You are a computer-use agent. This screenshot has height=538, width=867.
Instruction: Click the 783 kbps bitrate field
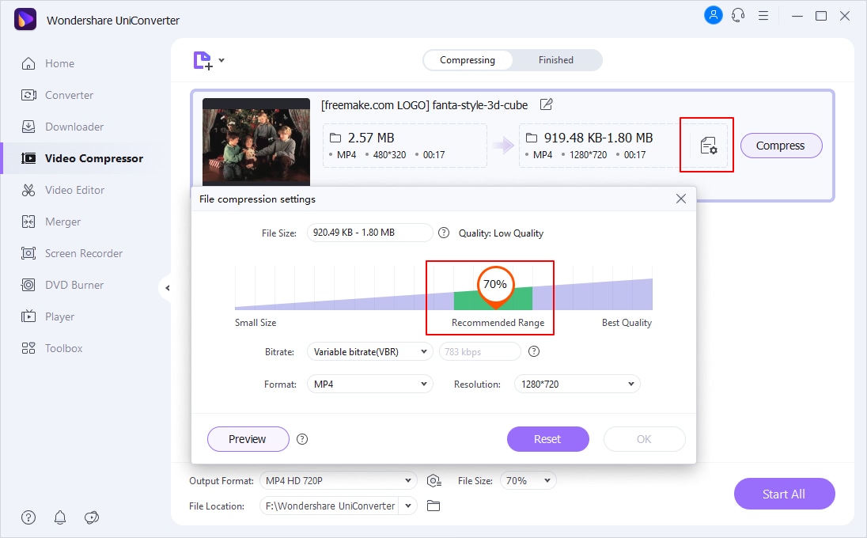480,351
